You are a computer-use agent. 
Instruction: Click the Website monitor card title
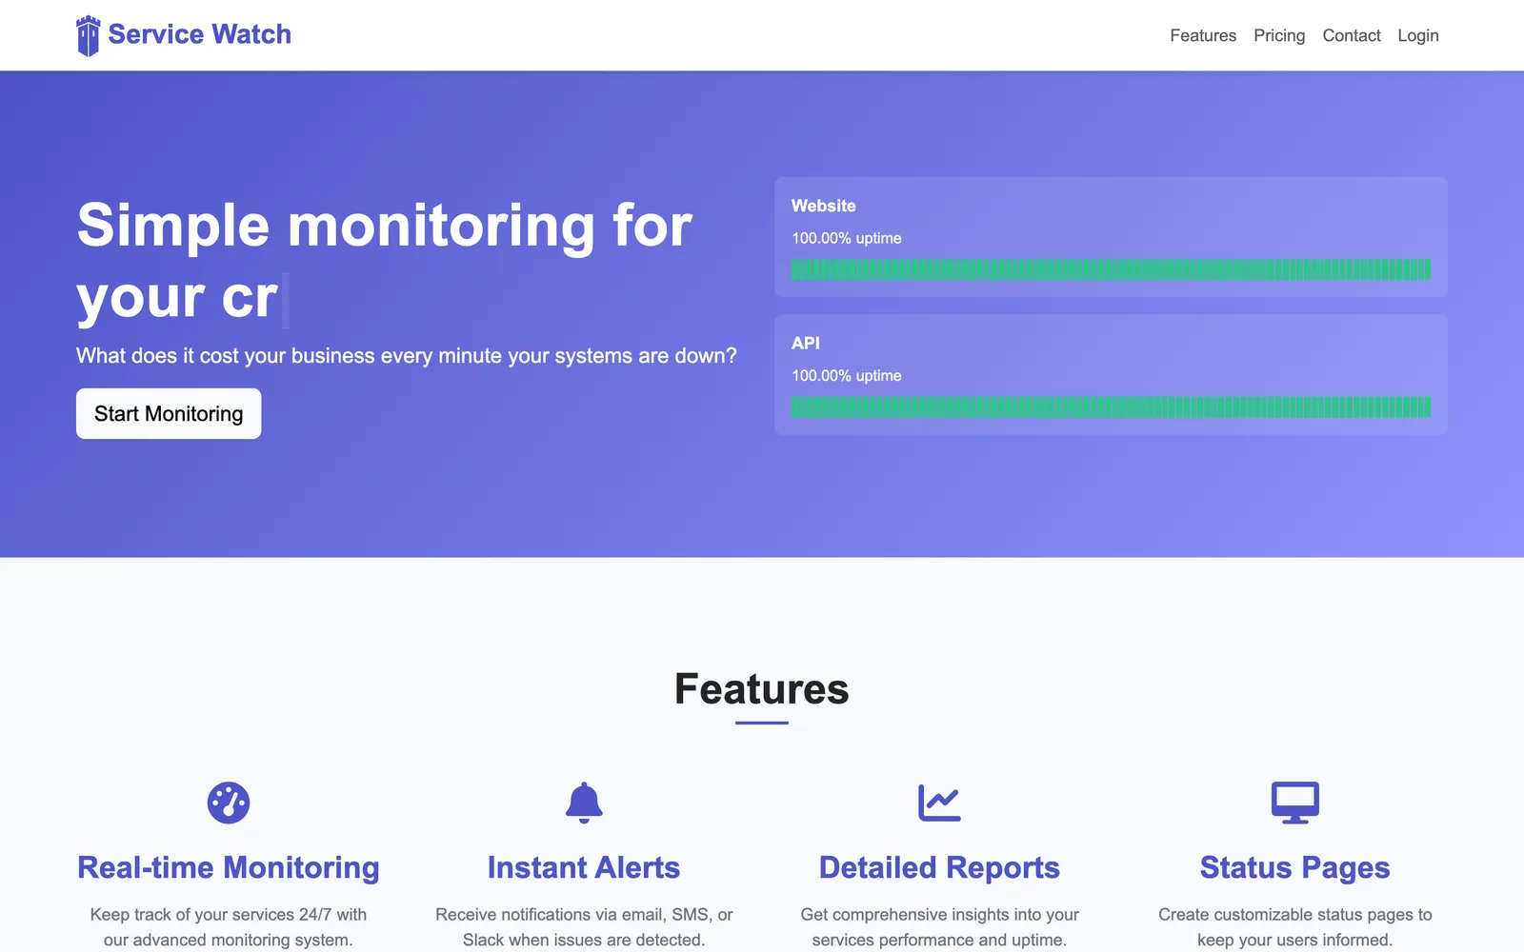824,206
